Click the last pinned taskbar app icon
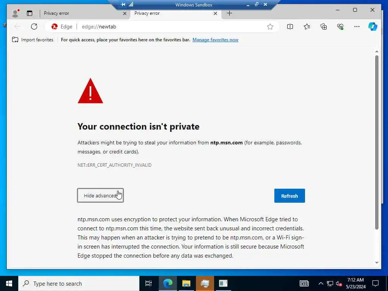The width and height of the screenshot is (388, 291). point(223,283)
